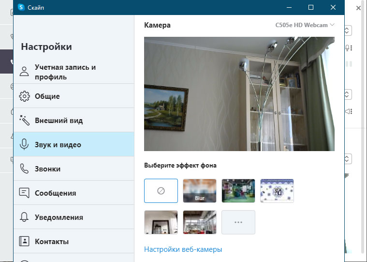Apply the Blur background effect

coord(200,191)
